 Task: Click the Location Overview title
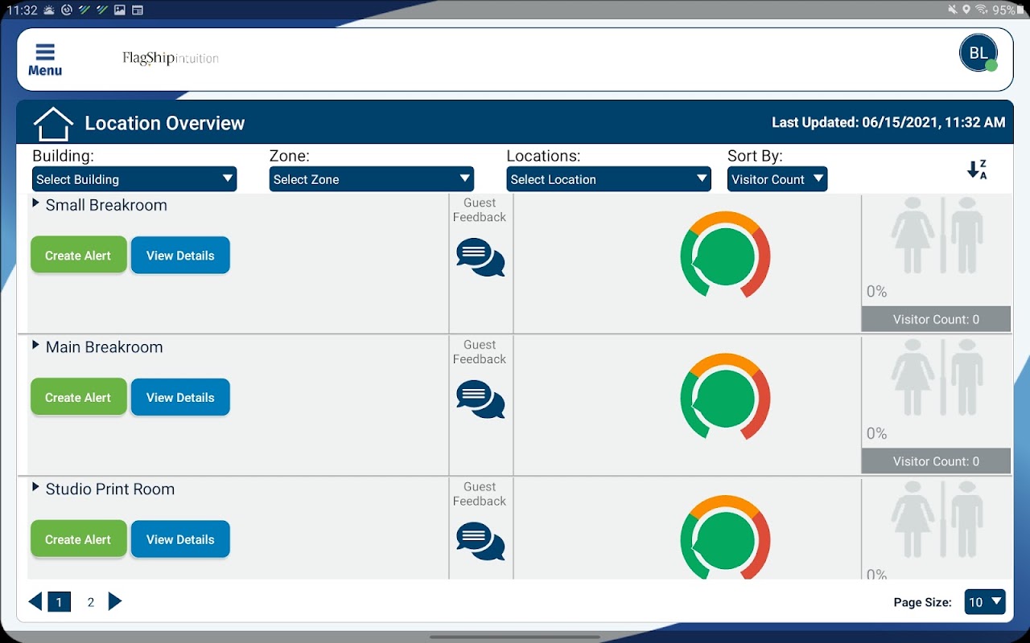pos(165,124)
